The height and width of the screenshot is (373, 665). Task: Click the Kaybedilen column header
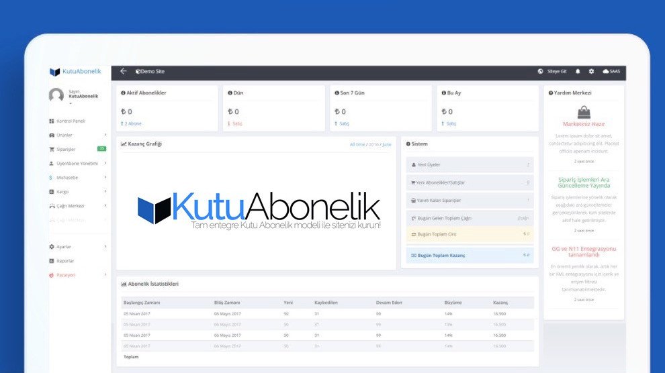click(x=326, y=303)
